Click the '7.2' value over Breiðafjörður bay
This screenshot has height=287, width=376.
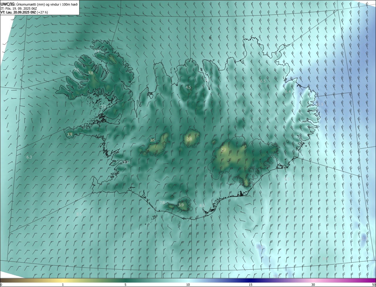click(x=103, y=107)
